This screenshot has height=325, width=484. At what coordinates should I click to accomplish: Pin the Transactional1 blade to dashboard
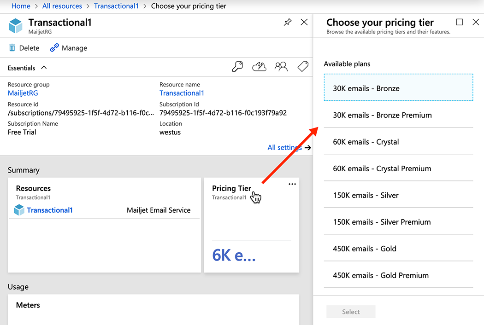(288, 22)
